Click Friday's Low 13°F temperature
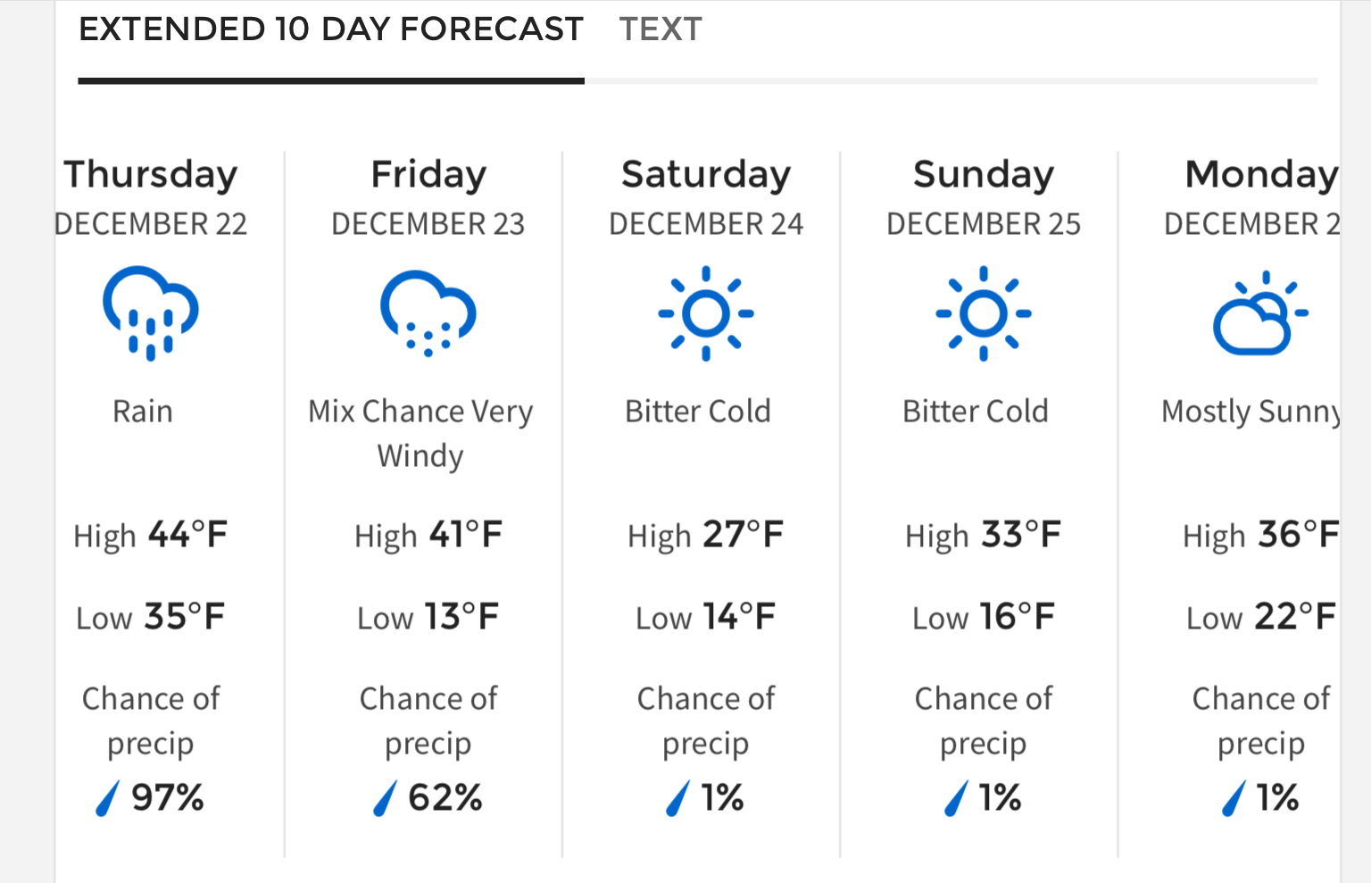The image size is (1371, 883). tap(428, 617)
